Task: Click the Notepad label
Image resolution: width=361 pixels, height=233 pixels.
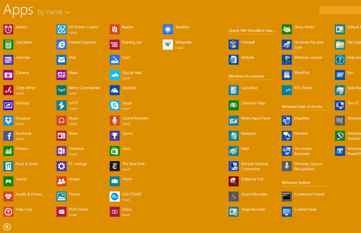Action: [248, 134]
